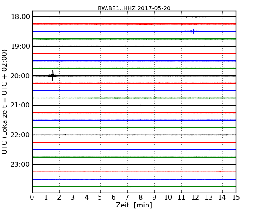
Task: Click the x-axis tick label 2
Action: pyautogui.click(x=59, y=198)
